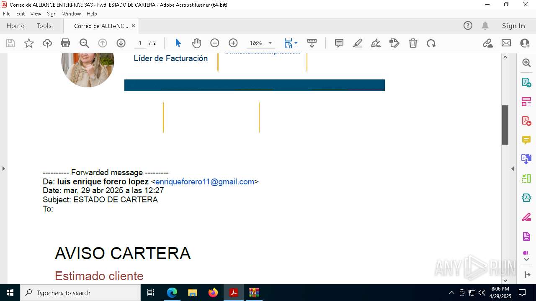536x301 pixels.
Task: Upload file to cloud icon
Action: tap(47, 43)
